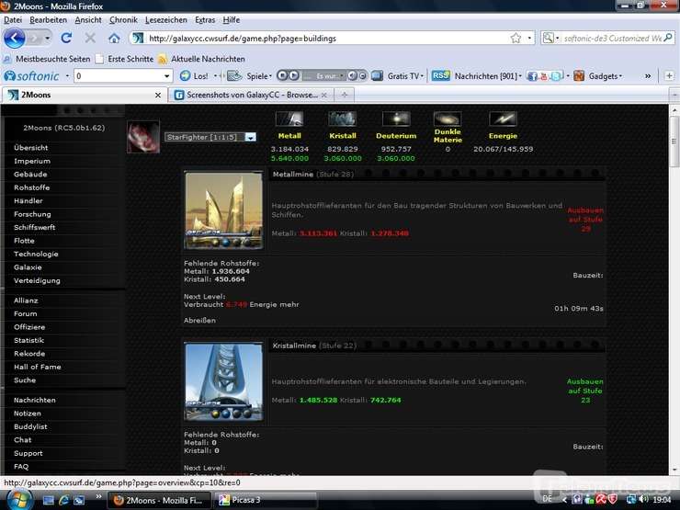Open the Chronik menu

[x=123, y=20]
